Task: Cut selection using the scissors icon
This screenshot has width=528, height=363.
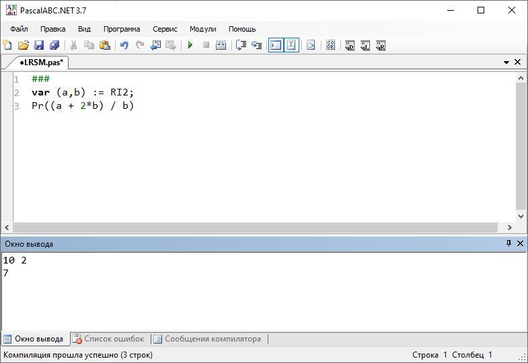Action: [73, 45]
